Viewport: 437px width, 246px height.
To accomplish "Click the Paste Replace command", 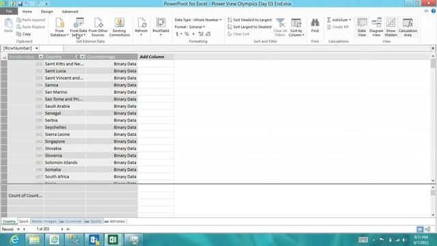I will click(x=31, y=27).
